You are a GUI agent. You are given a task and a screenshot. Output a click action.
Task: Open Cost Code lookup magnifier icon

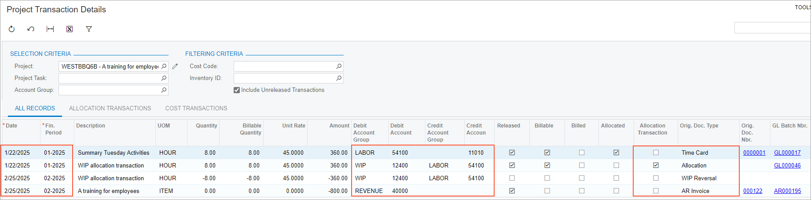pos(339,66)
